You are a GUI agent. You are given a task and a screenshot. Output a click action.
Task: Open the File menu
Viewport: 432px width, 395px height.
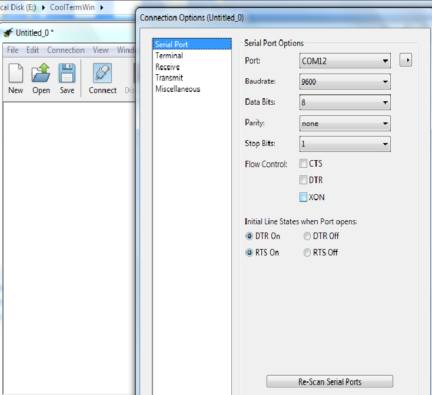click(12, 50)
